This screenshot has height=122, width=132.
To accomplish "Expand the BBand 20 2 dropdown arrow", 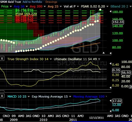I will (131, 6).
